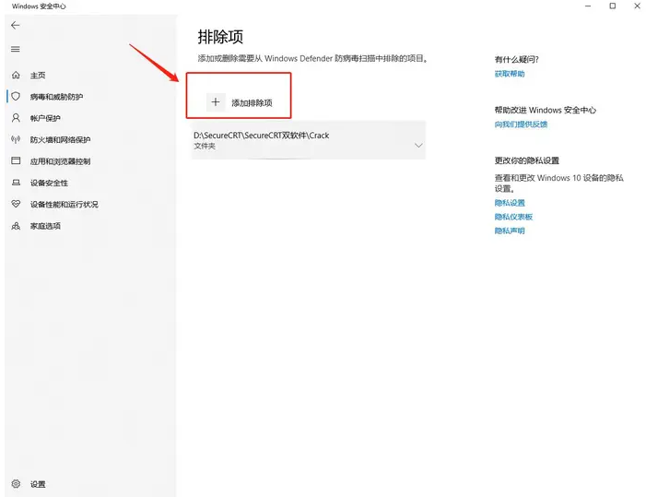This screenshot has width=646, height=497.
Task: Go back using the back arrow
Action: (16, 25)
